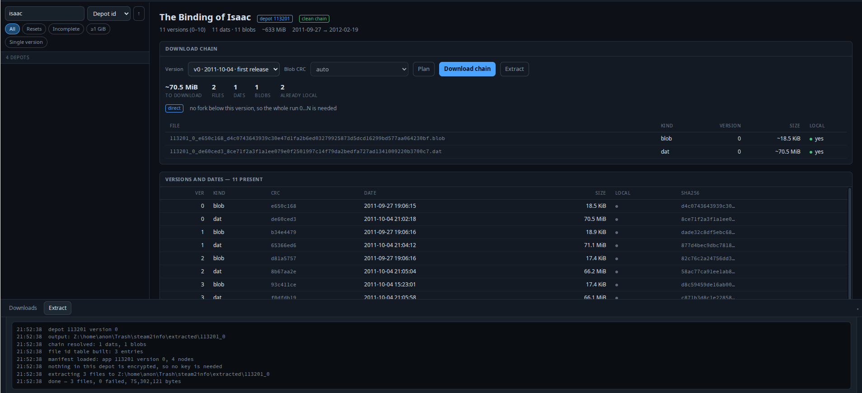This screenshot has width=862, height=393.
Task: Toggle the "≥1 GiB" filter chip
Action: tap(98, 29)
